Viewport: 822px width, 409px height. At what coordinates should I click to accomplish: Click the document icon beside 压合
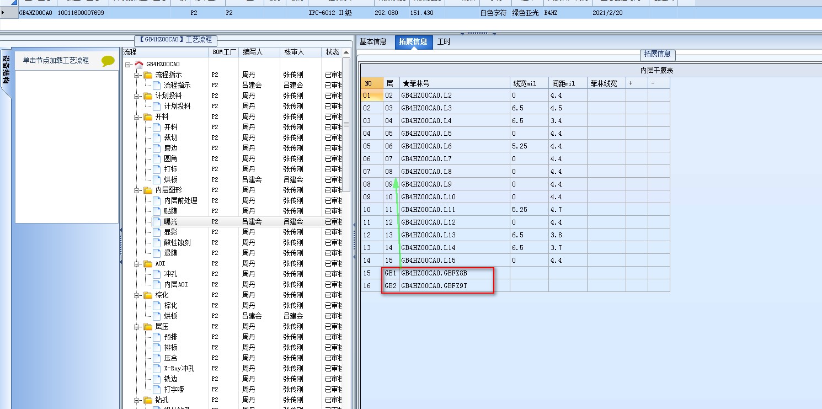point(157,358)
